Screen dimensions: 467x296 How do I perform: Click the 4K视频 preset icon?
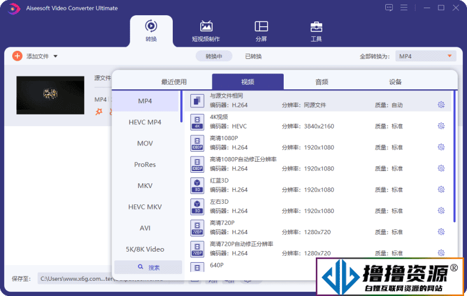pyautogui.click(x=197, y=122)
